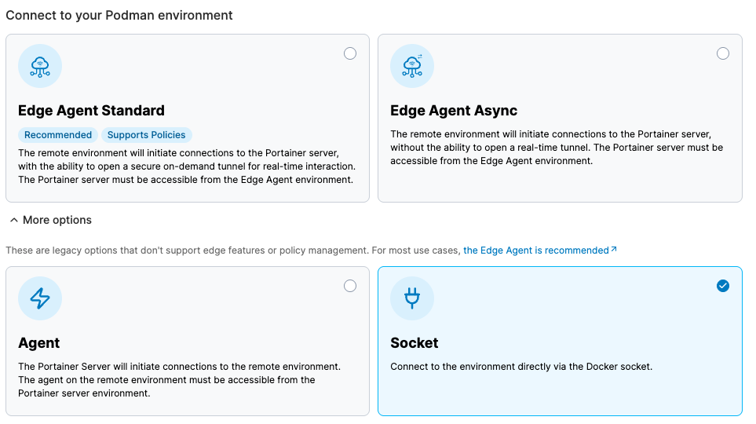Select the Edge Agent Standard radio button

coord(350,53)
